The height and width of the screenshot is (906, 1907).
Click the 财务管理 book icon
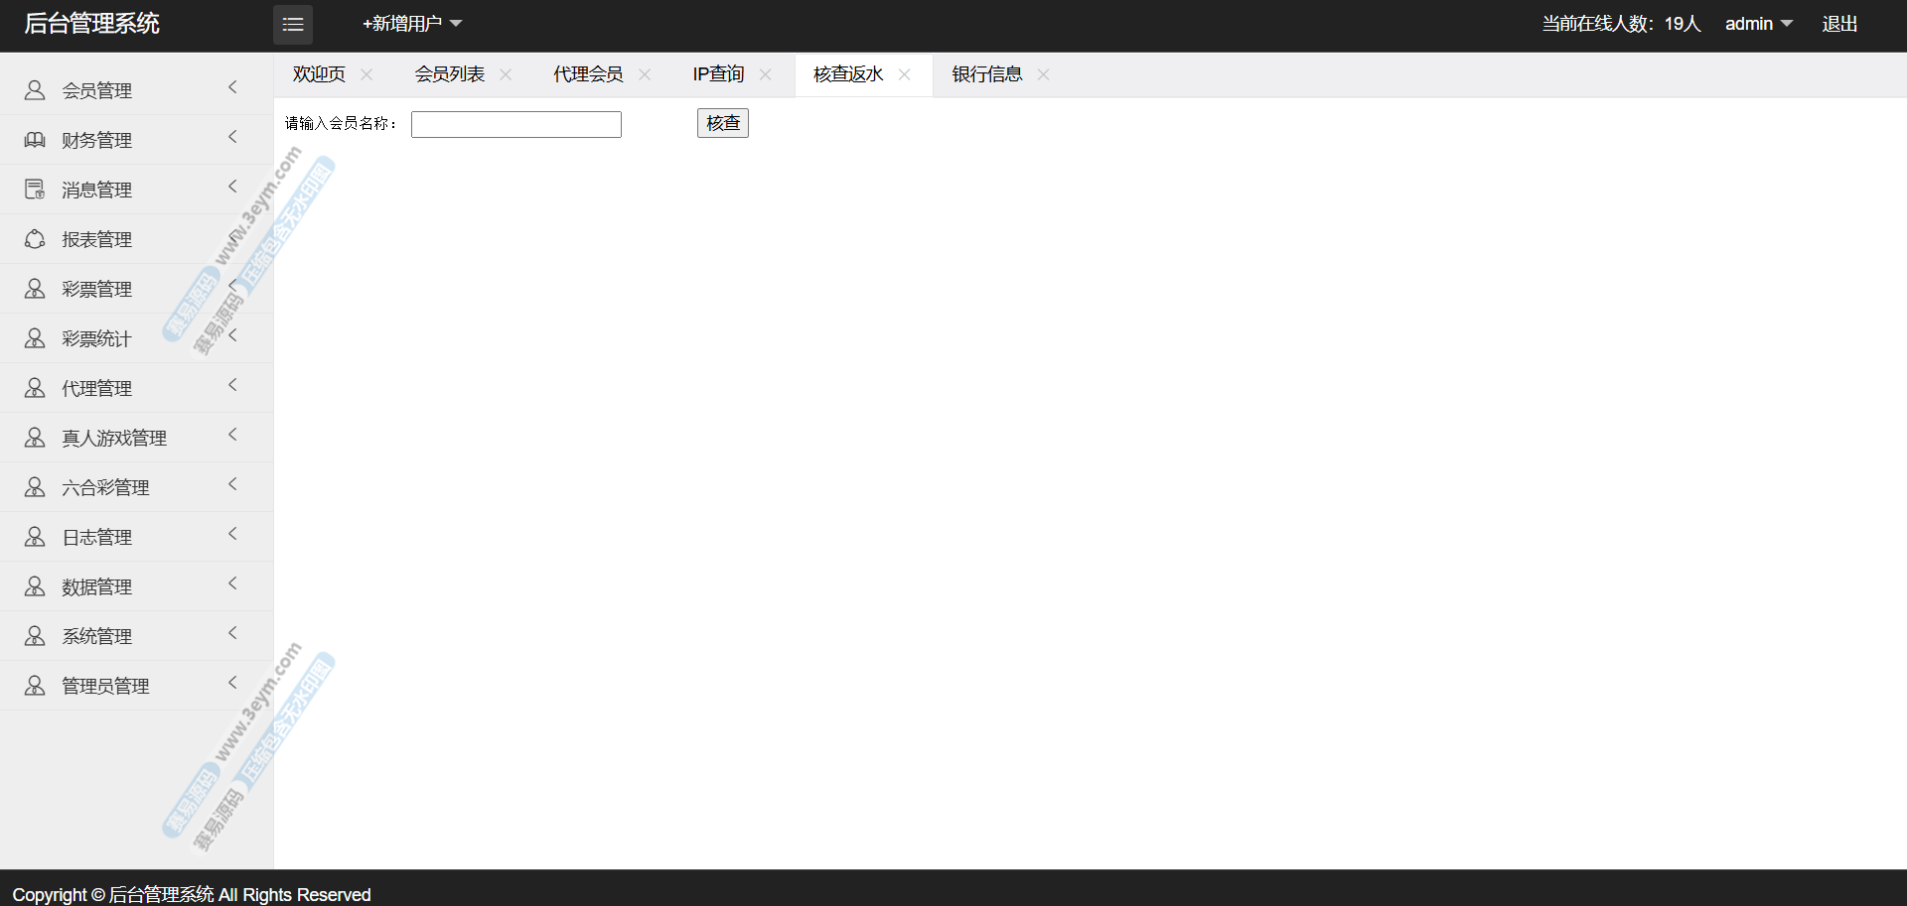tap(35, 140)
